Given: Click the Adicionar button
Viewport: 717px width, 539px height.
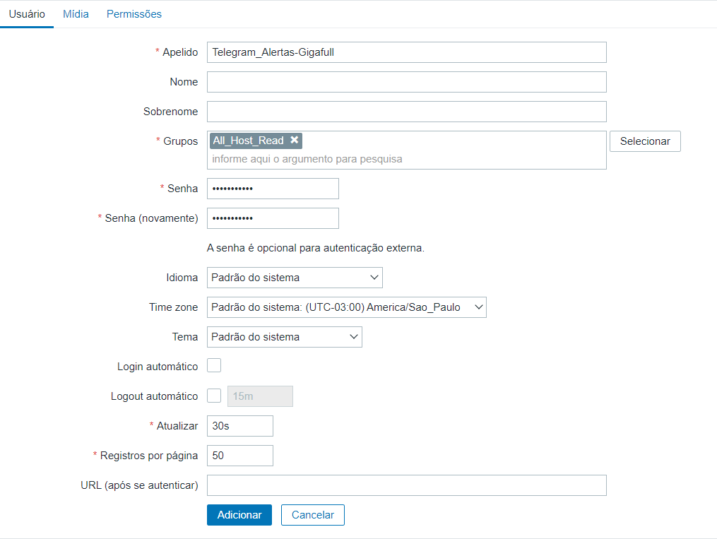Looking at the screenshot, I should pyautogui.click(x=239, y=515).
